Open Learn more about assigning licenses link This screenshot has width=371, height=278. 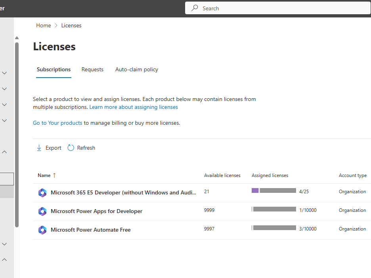(x=134, y=107)
